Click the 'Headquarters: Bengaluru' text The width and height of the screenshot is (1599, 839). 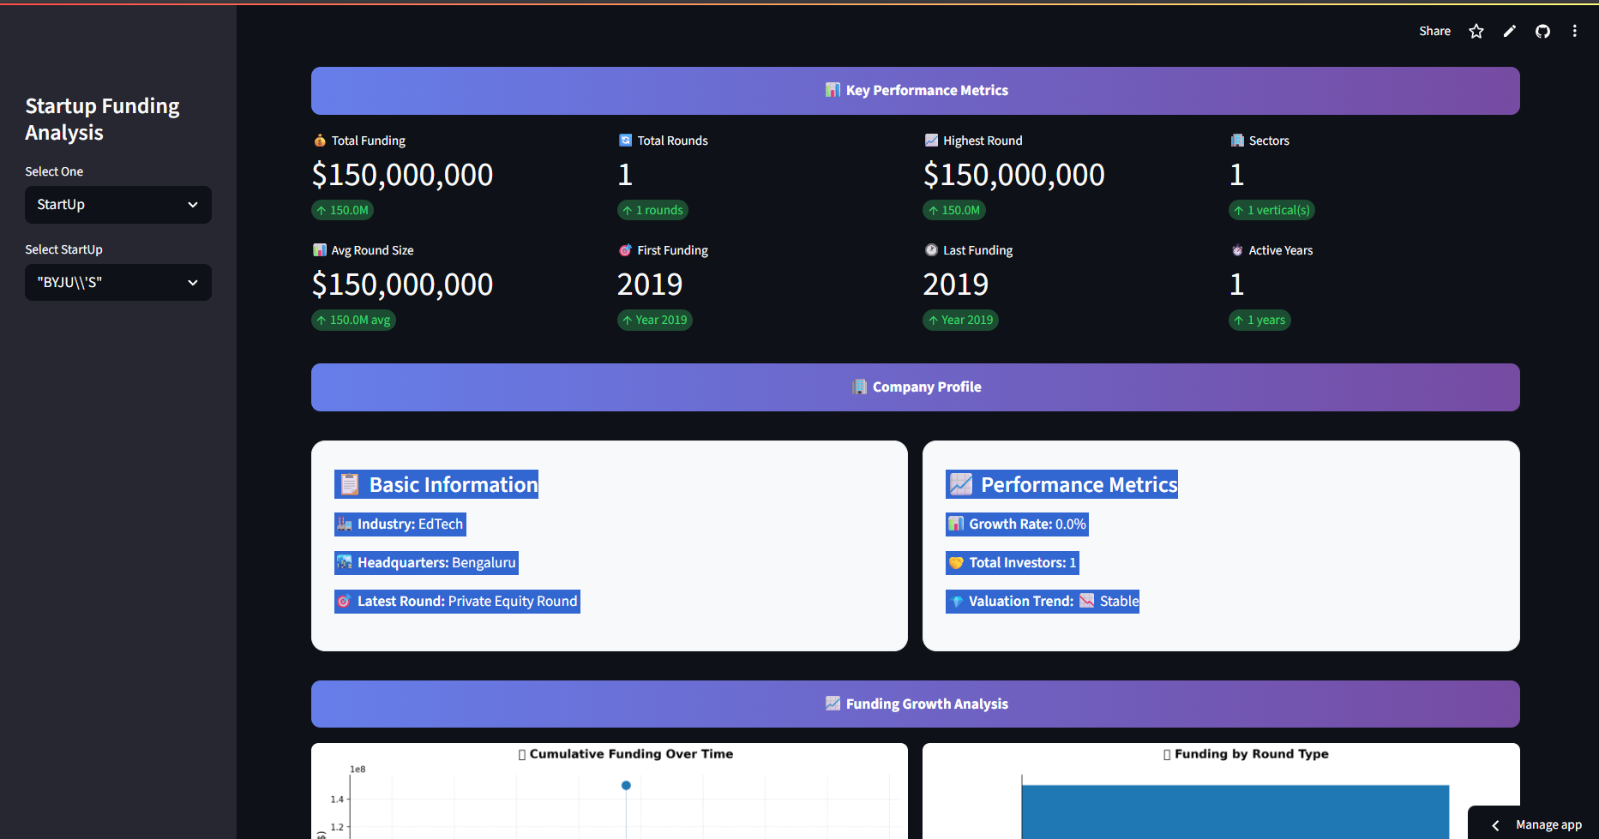436,563
